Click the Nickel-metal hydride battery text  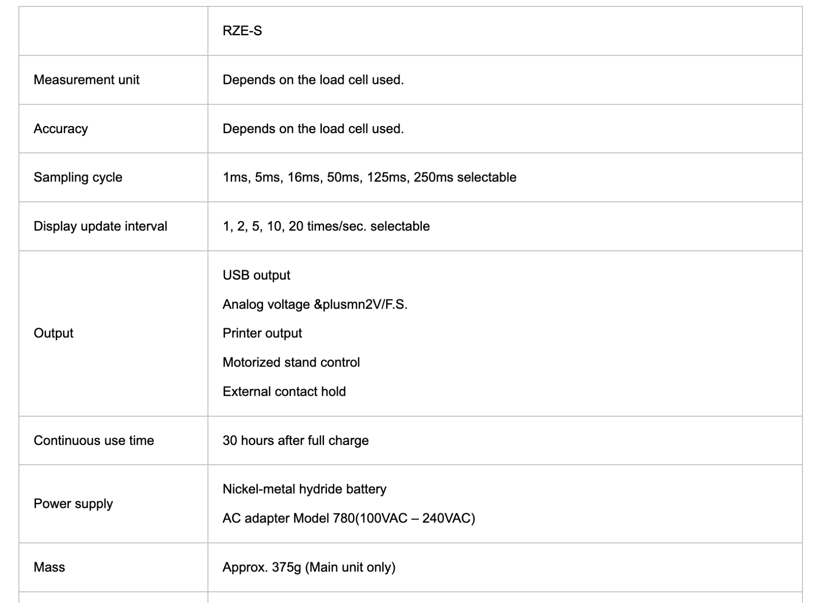coord(304,489)
